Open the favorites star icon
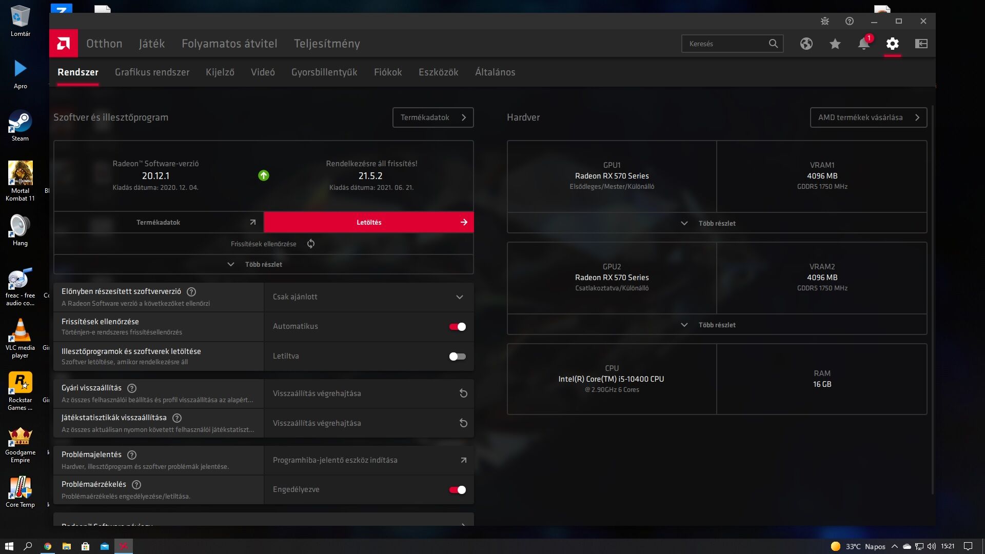Viewport: 985px width, 554px height. (x=835, y=44)
